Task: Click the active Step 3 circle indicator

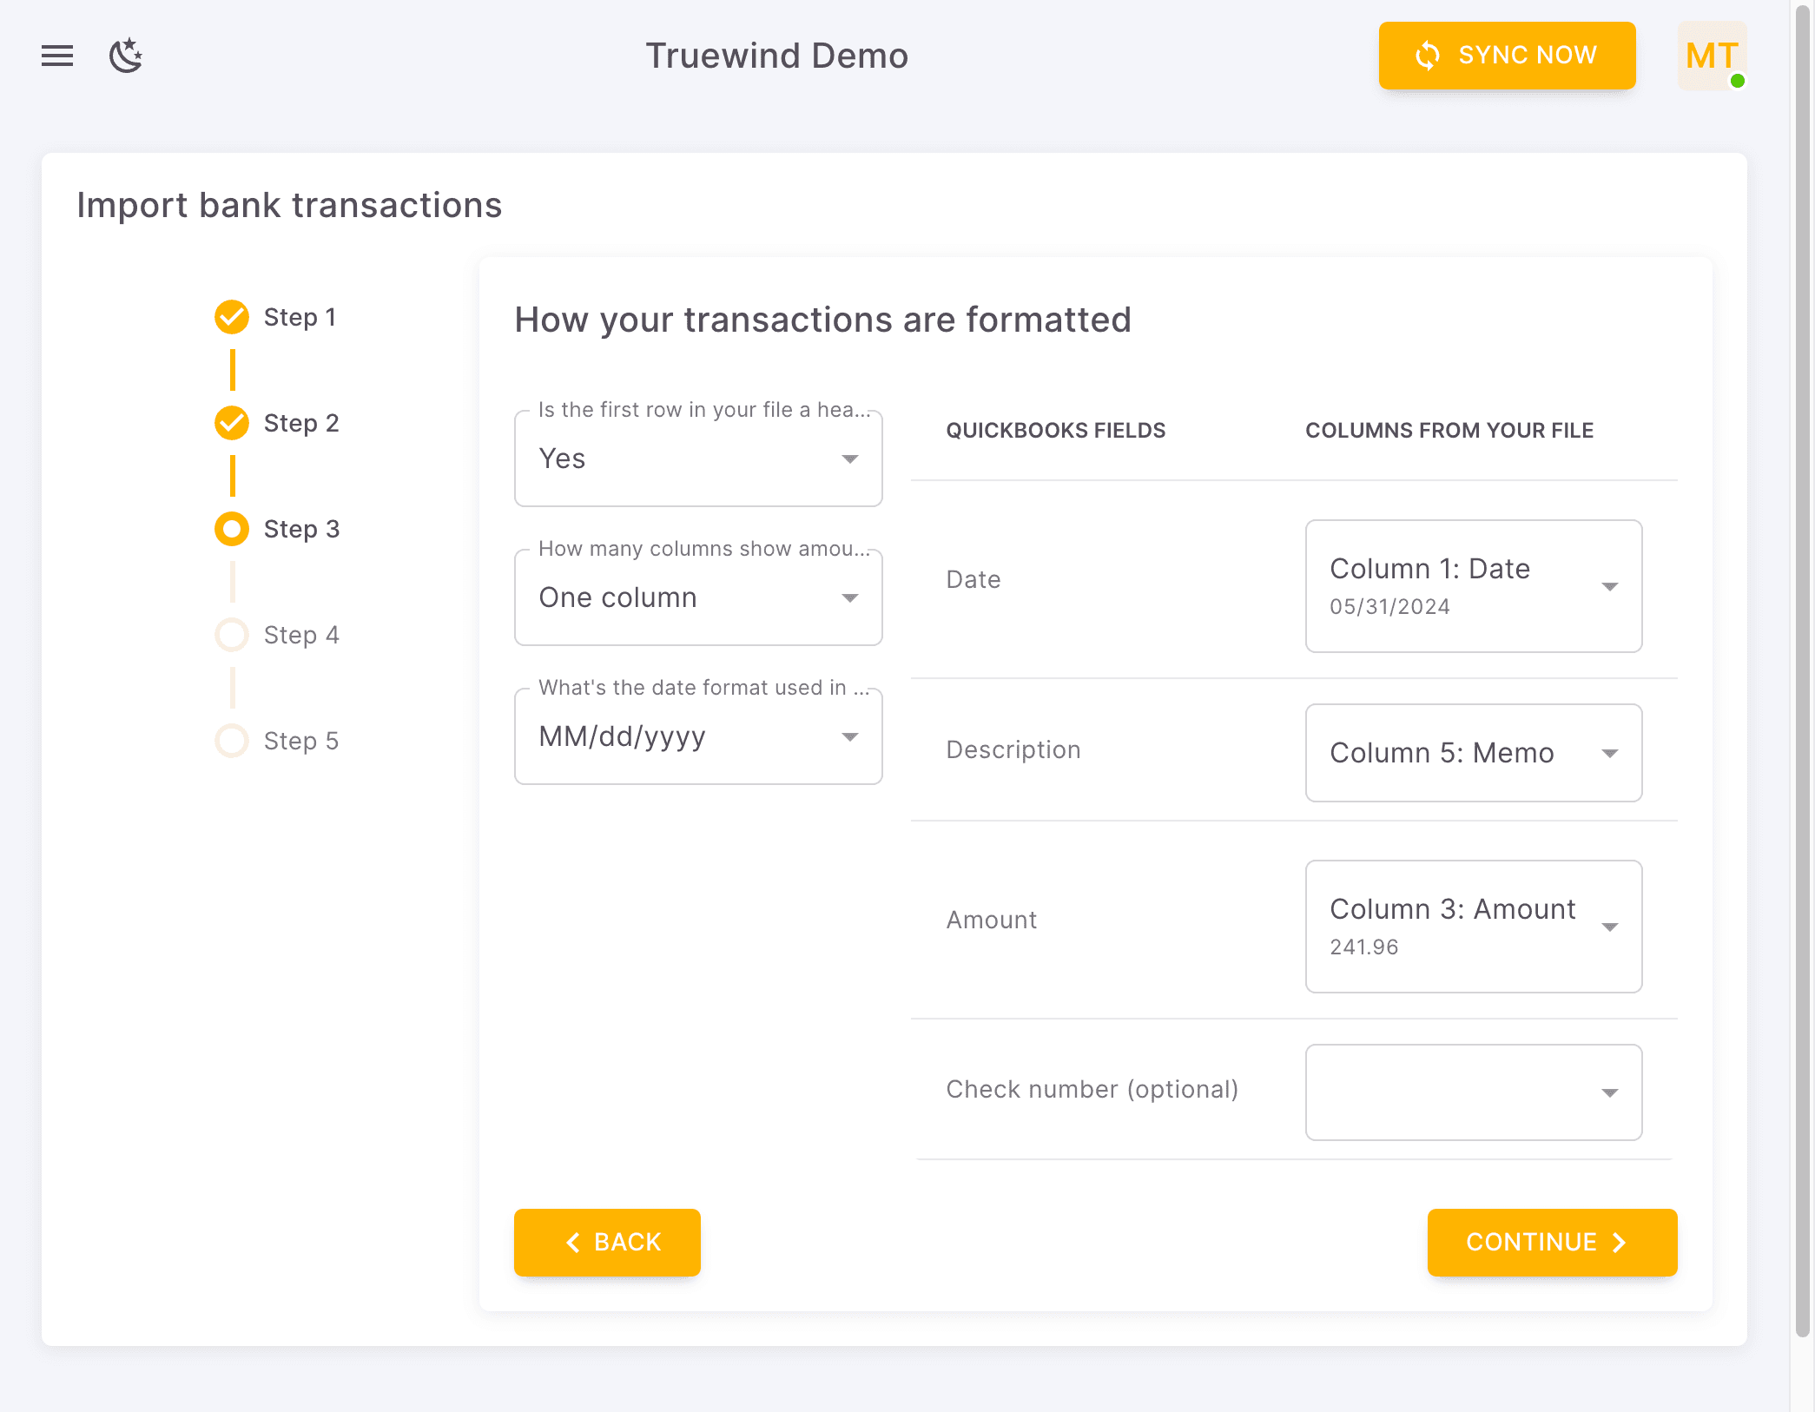Action: [232, 529]
